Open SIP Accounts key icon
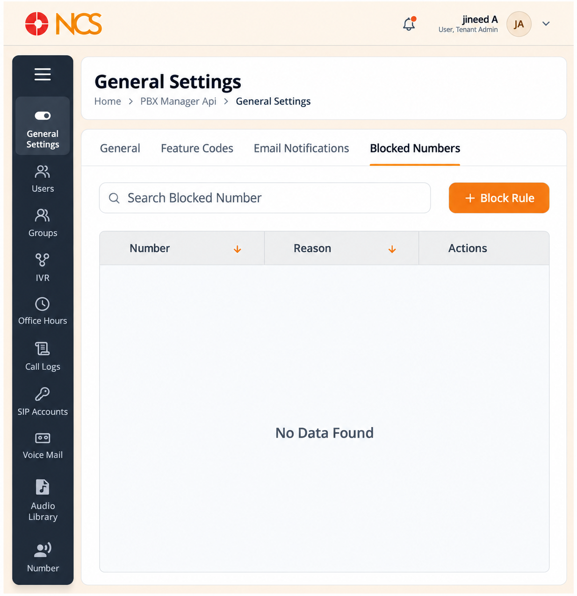577x596 pixels. click(43, 394)
